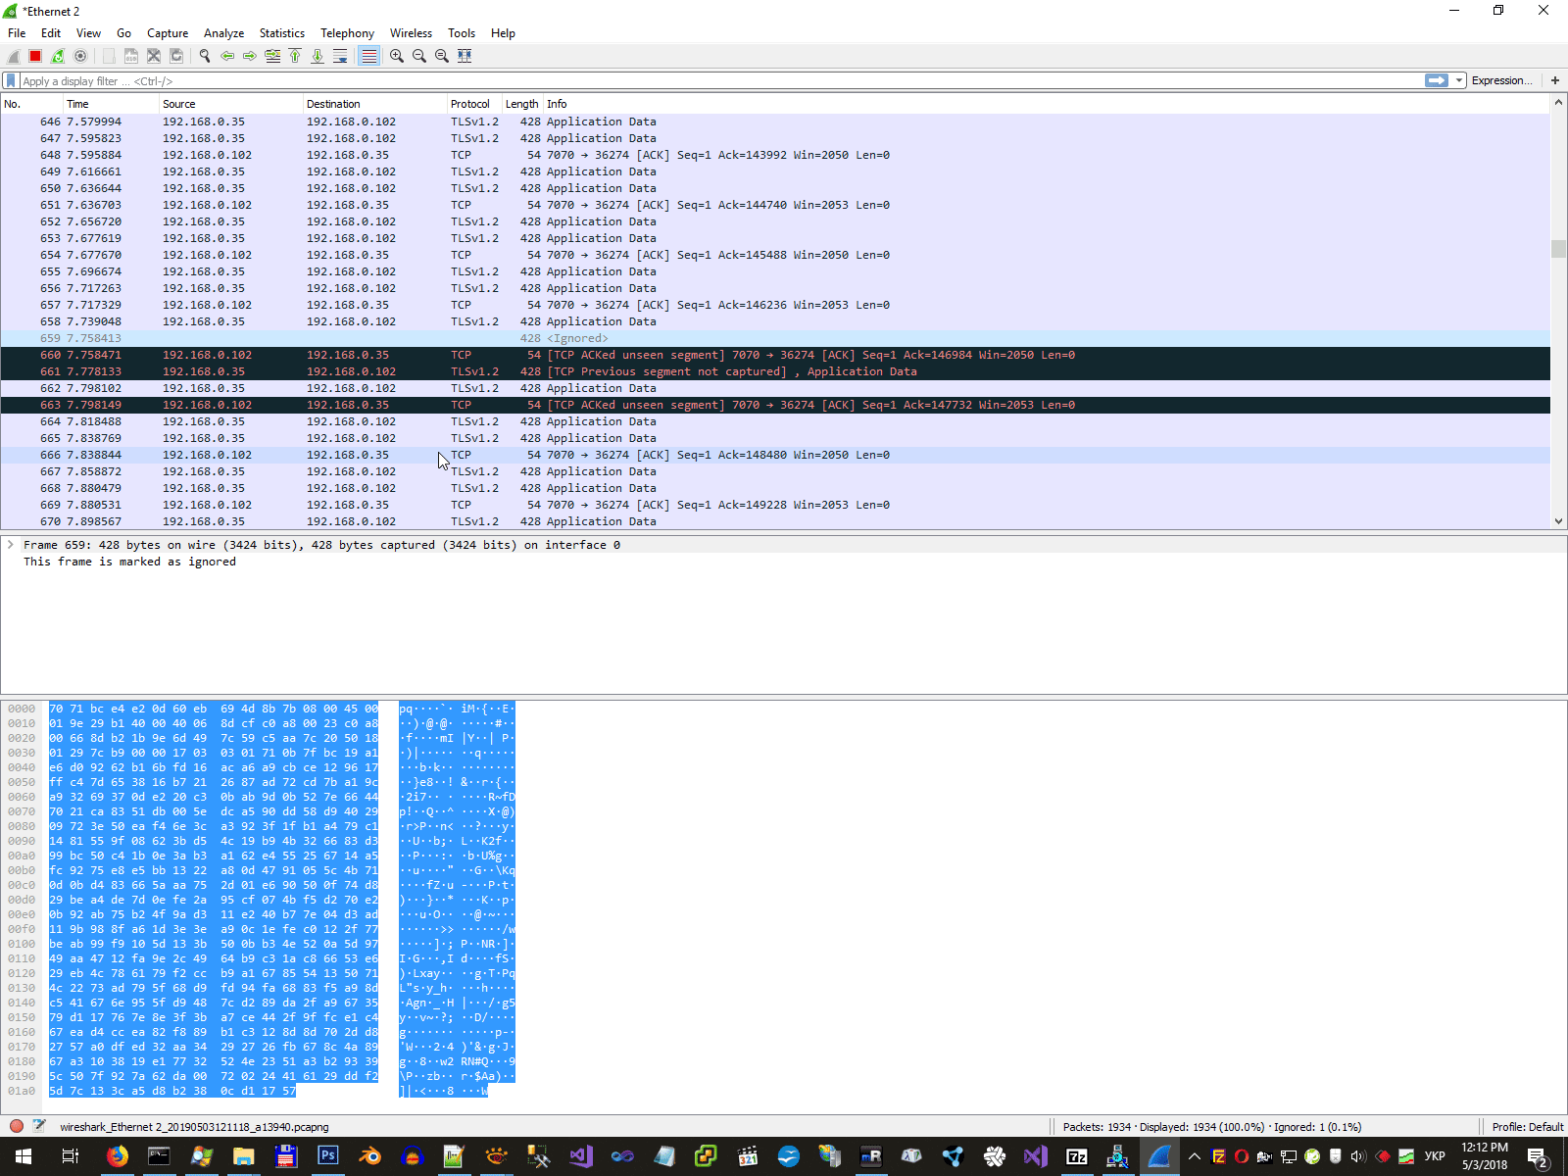Click the Find a packet magnifier

click(x=205, y=56)
